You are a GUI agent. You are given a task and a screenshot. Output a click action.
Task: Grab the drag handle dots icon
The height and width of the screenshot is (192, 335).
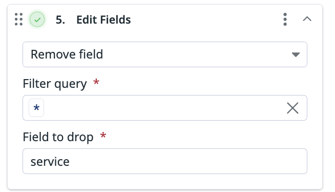(x=18, y=20)
